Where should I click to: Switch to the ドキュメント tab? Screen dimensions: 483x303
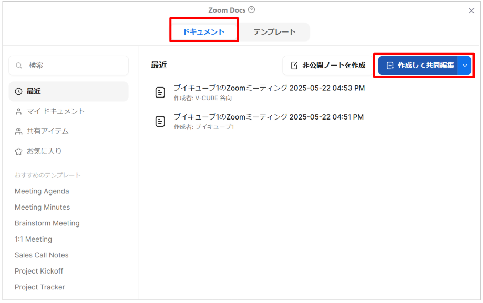203,31
